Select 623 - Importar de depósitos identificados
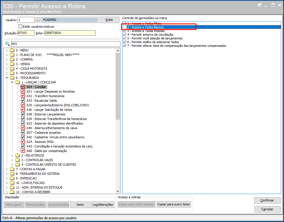Screen dimensions: 284x222 (55, 123)
